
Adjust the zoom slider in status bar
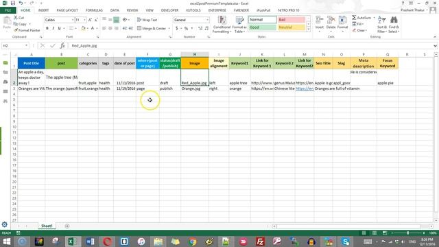point(408,233)
